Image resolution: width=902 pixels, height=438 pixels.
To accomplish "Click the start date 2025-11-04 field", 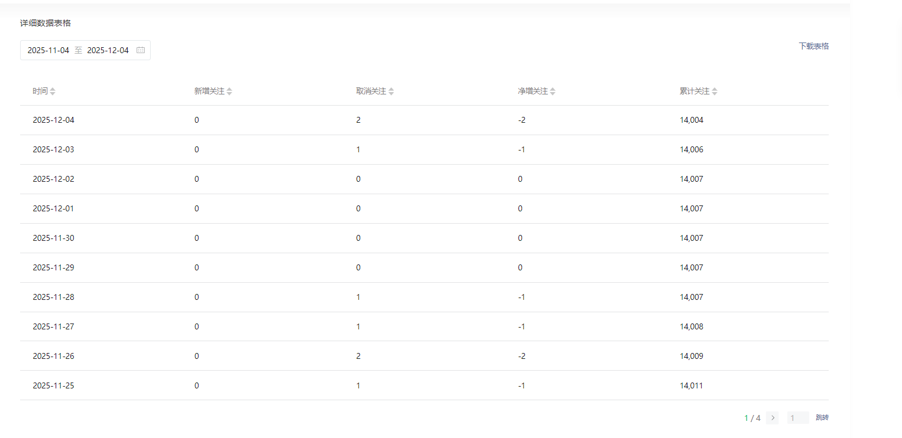I will pyautogui.click(x=48, y=50).
